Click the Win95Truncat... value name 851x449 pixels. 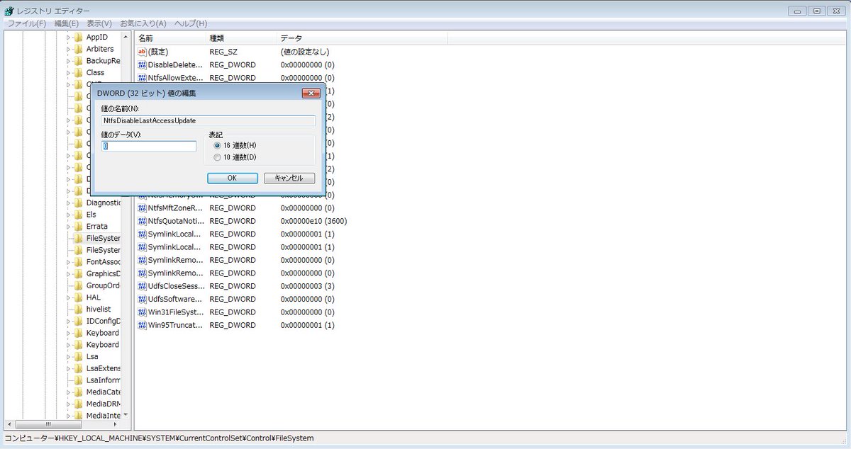(175, 325)
